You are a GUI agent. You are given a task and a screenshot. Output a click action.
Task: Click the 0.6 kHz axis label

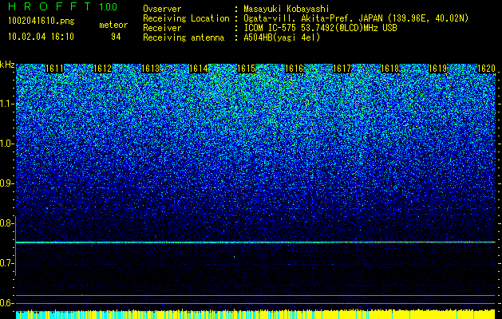click(6, 303)
